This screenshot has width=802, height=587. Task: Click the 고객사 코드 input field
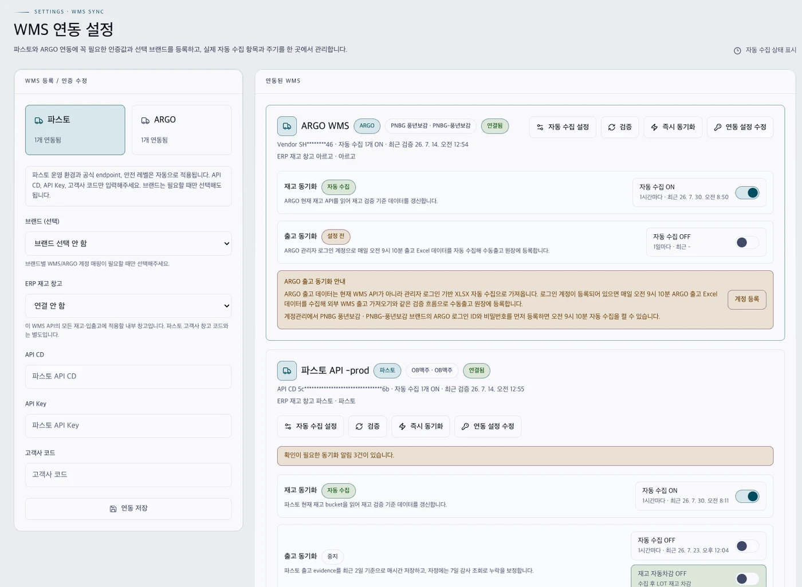point(128,475)
